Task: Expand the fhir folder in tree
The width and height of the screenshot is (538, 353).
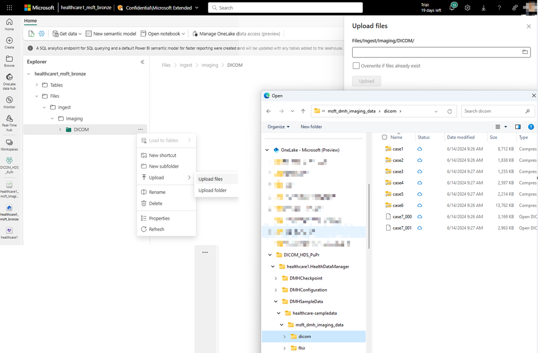Action: point(284,348)
